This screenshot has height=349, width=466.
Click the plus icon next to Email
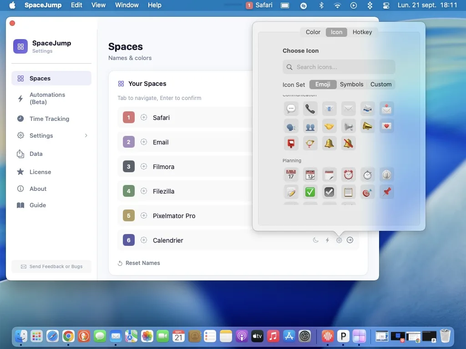(x=143, y=142)
